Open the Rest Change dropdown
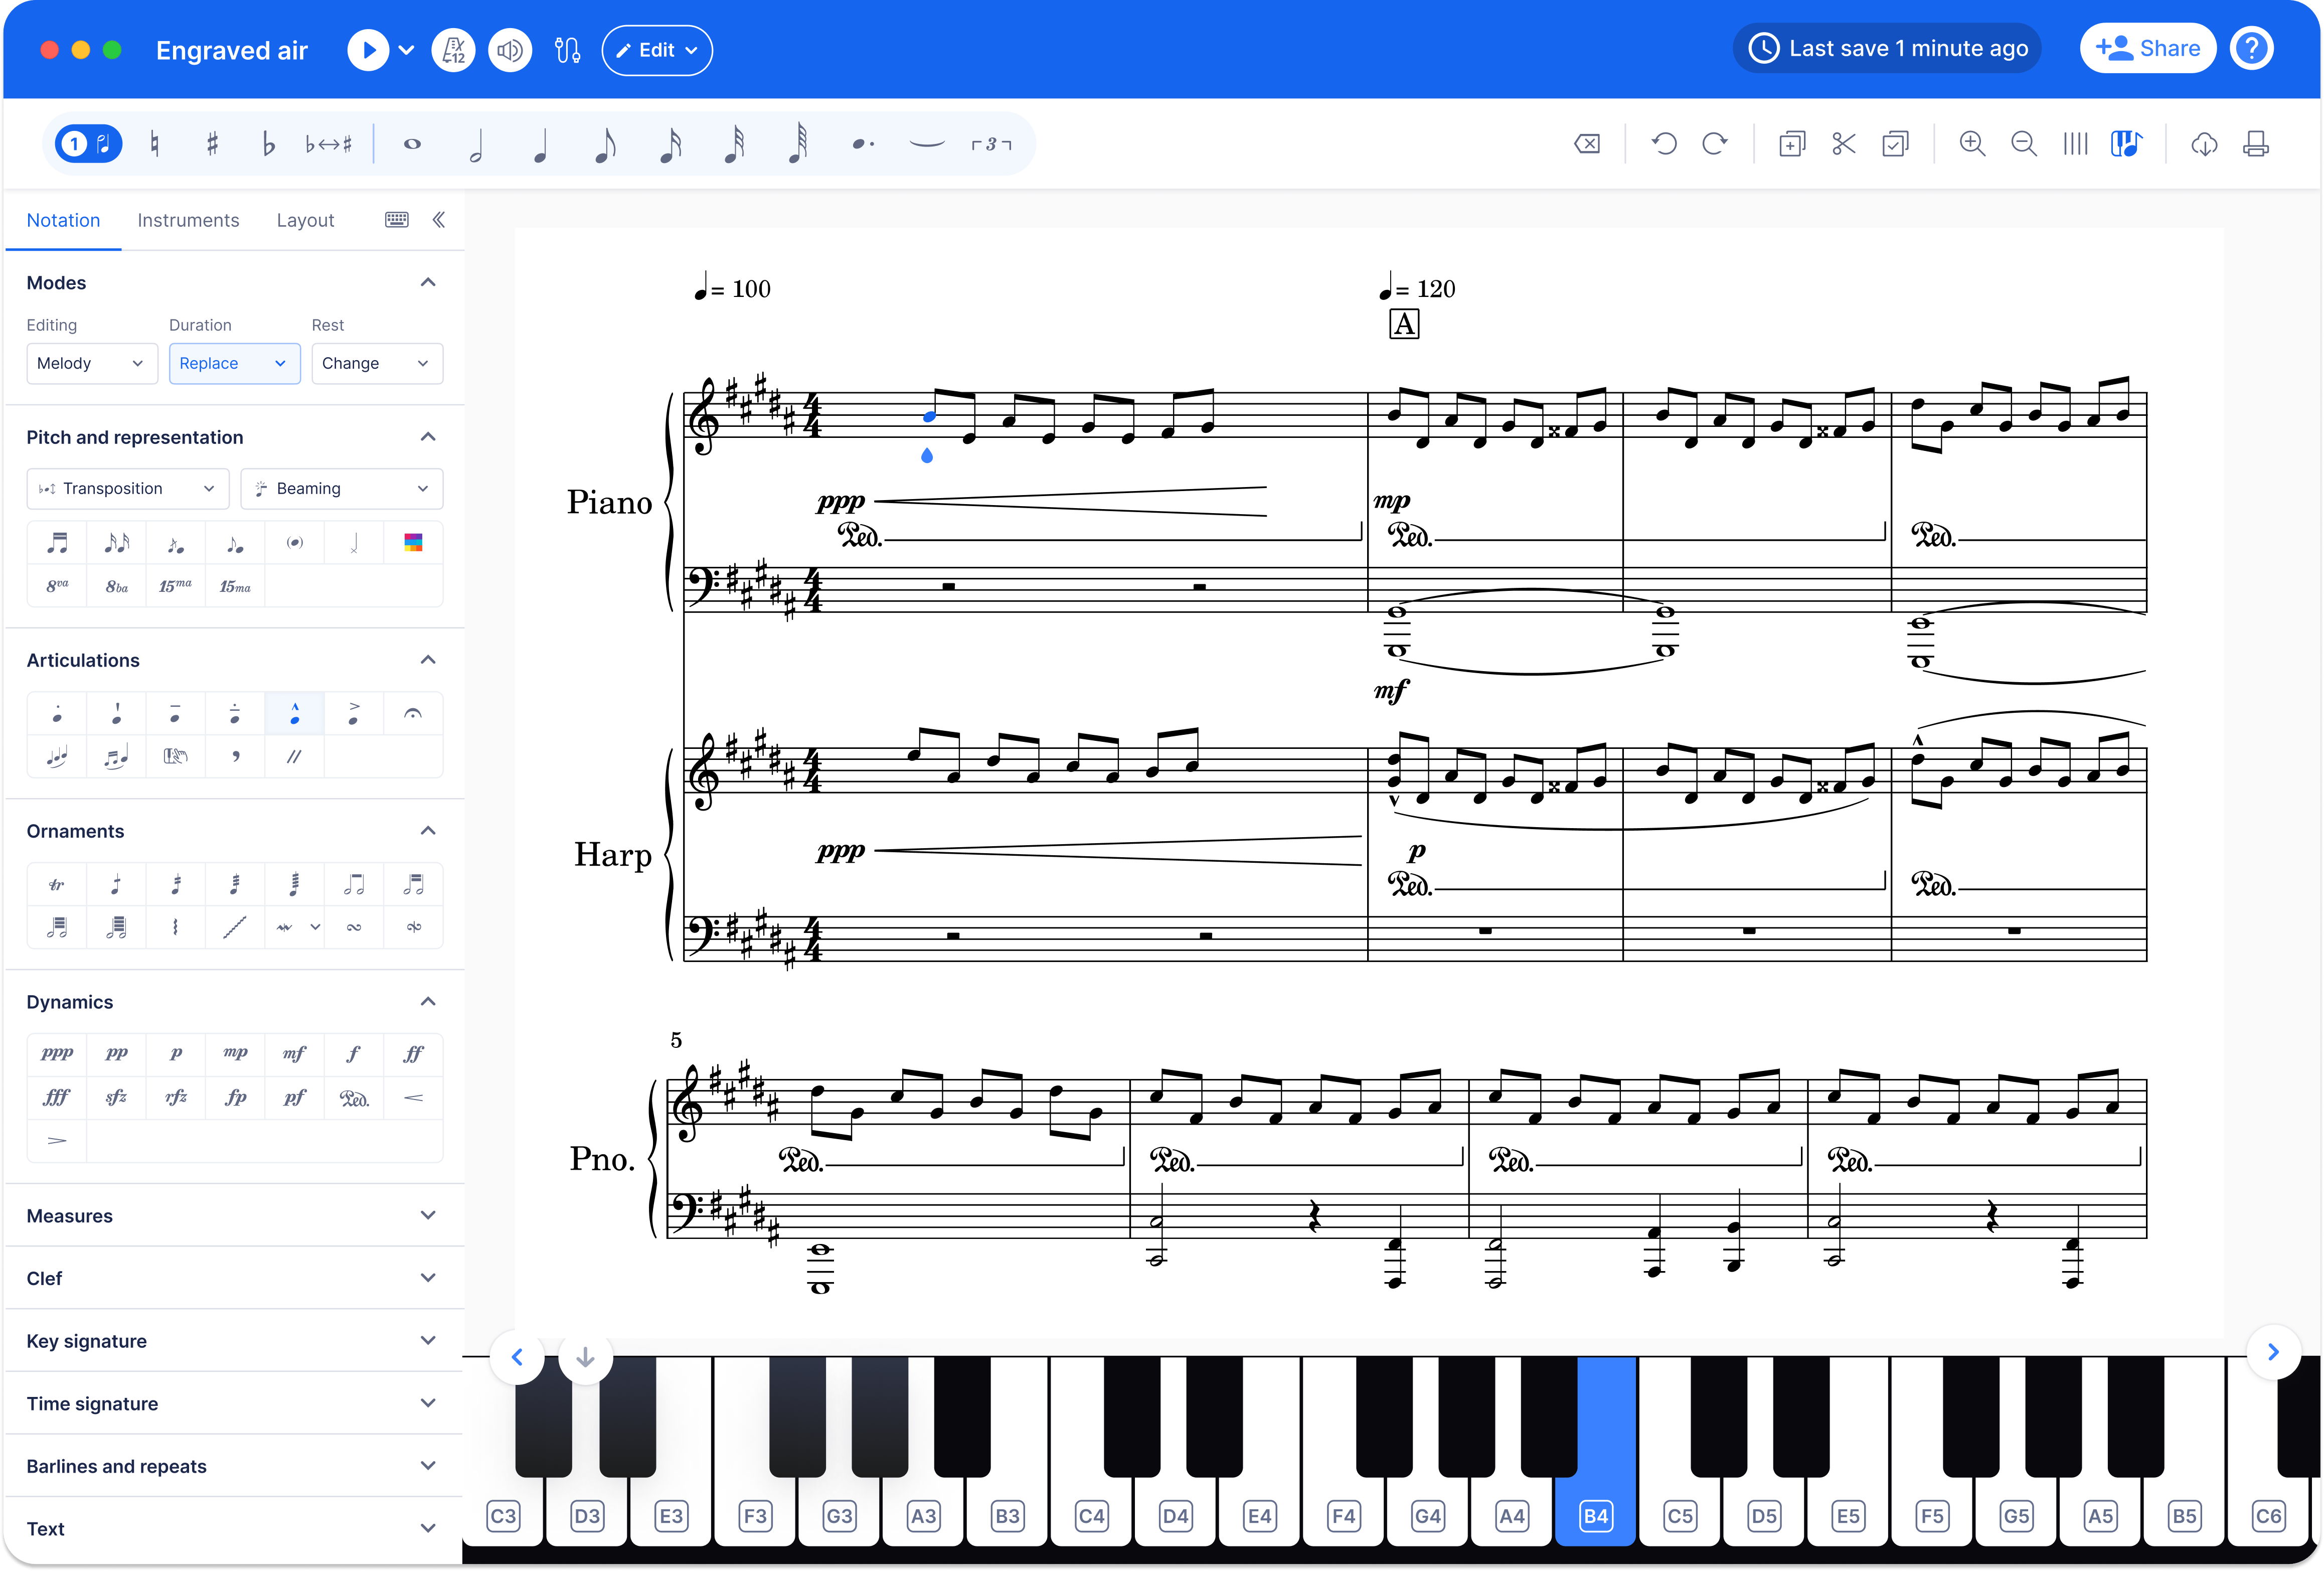The height and width of the screenshot is (1571, 2324). click(377, 363)
